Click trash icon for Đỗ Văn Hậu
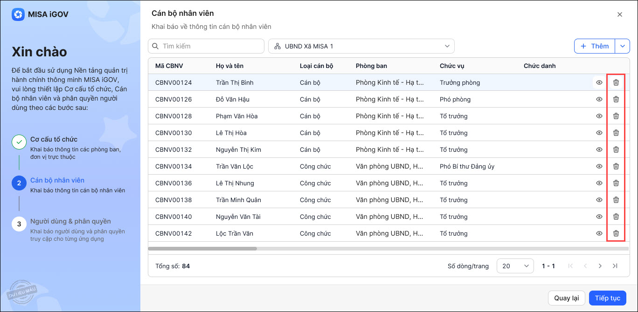The width and height of the screenshot is (638, 312). (616, 99)
